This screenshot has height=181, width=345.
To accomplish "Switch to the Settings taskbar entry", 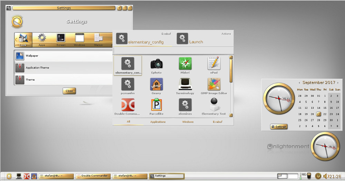I will 167,176.
